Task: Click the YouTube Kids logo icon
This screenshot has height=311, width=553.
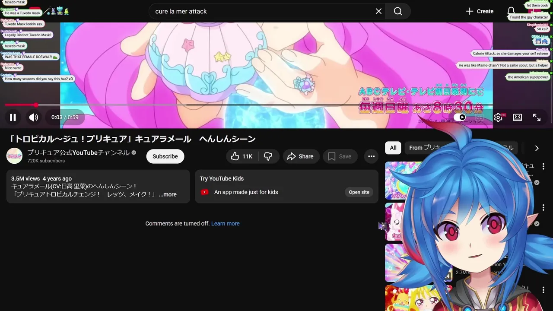Action: (205, 192)
